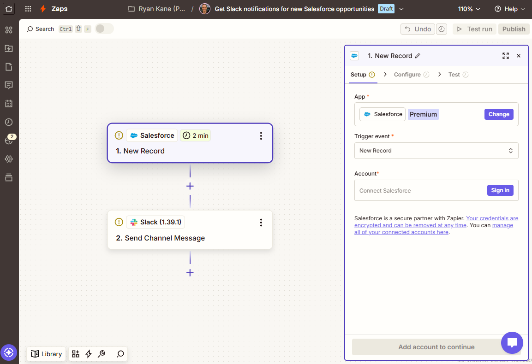
Task: Open the dashboard icon in left sidebar
Action: tap(9, 30)
